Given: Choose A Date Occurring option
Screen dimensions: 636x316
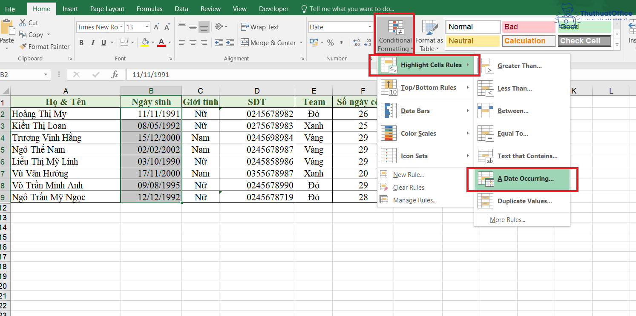Looking at the screenshot, I should 525,178.
